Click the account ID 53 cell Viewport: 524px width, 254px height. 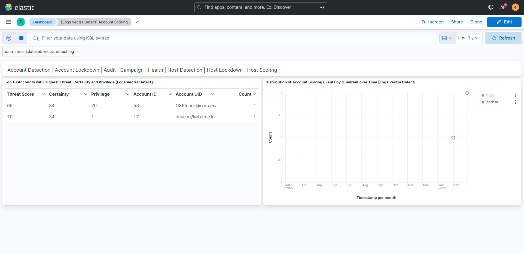[x=152, y=106]
